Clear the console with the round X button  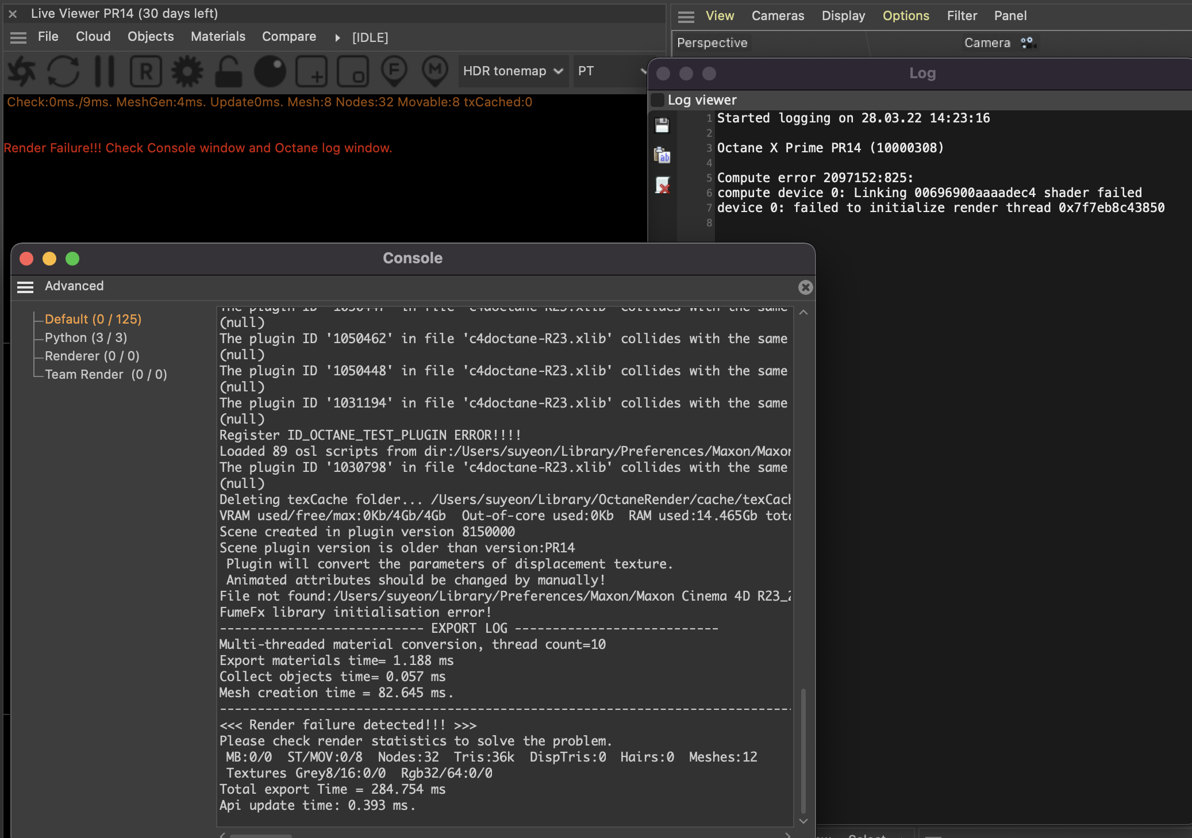click(805, 287)
